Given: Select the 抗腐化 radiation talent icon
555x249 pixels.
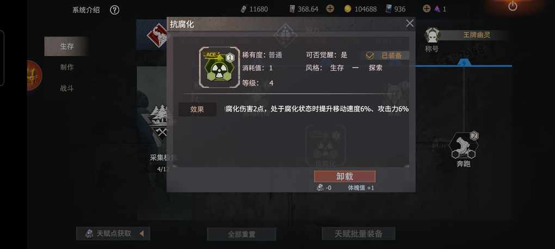Looking at the screenshot, I should pyautogui.click(x=219, y=68).
